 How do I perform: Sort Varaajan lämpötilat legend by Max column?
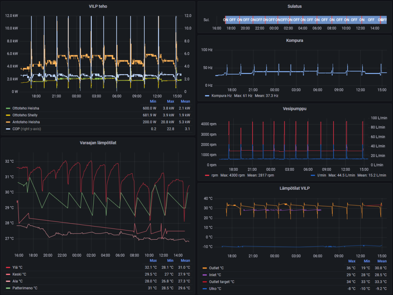[153, 260]
